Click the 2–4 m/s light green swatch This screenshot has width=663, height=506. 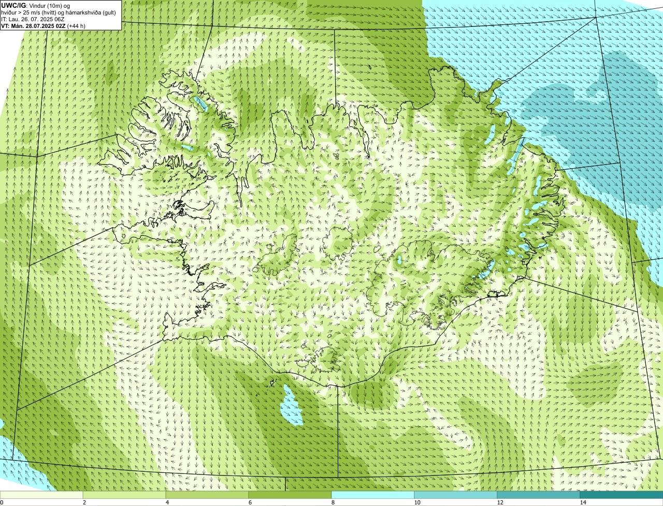124,495
